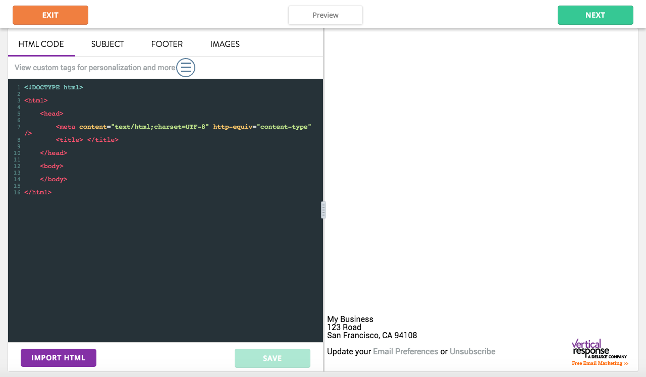Switch to the HTML CODE tab
Image resolution: width=646 pixels, height=377 pixels.
[x=41, y=44]
